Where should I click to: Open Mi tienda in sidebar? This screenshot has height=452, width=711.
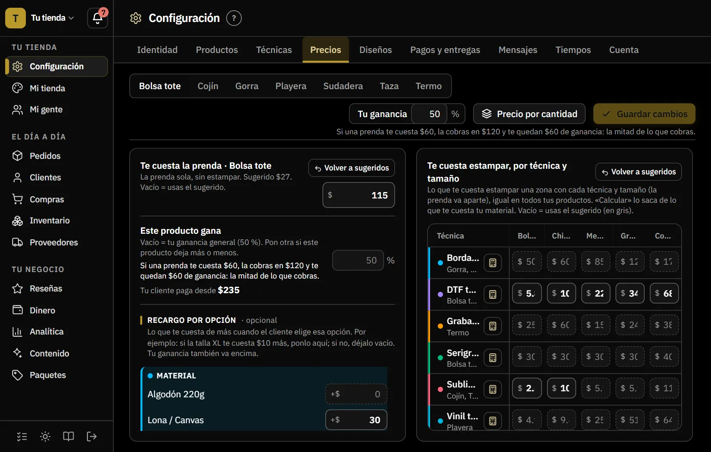56,88
